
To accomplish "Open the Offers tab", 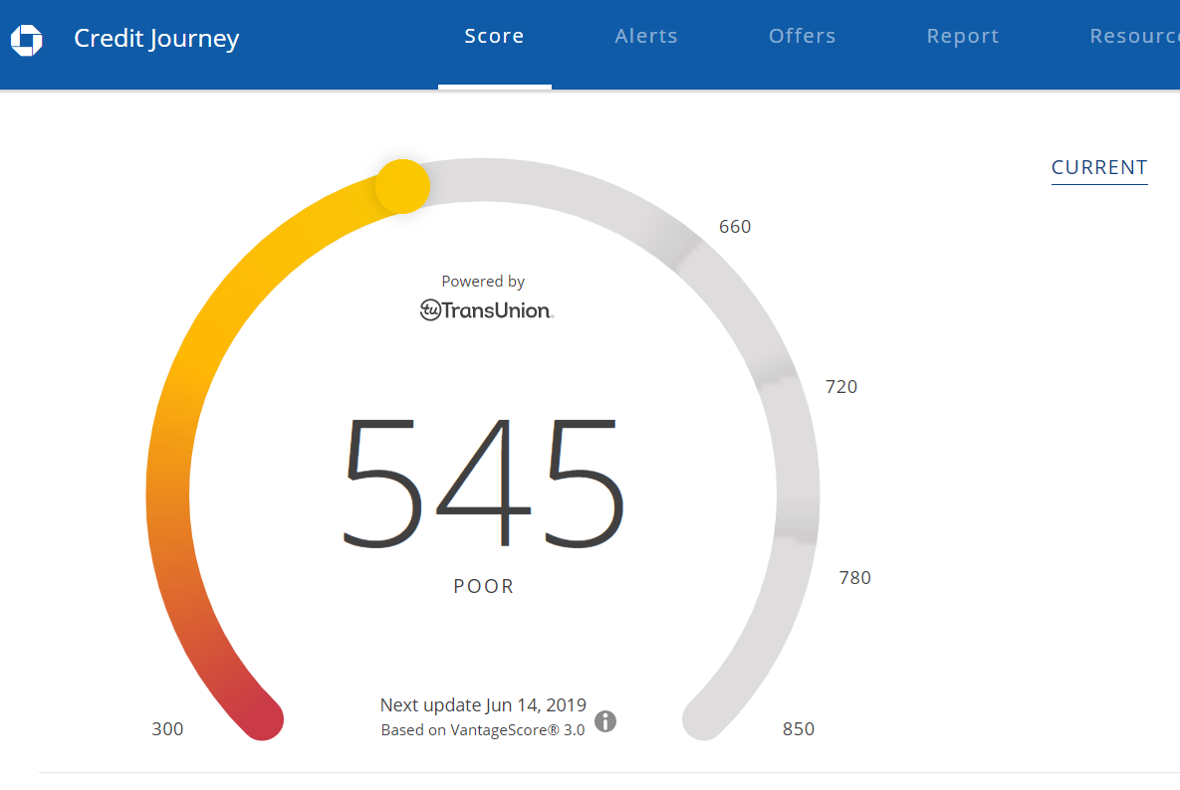I will pos(803,36).
